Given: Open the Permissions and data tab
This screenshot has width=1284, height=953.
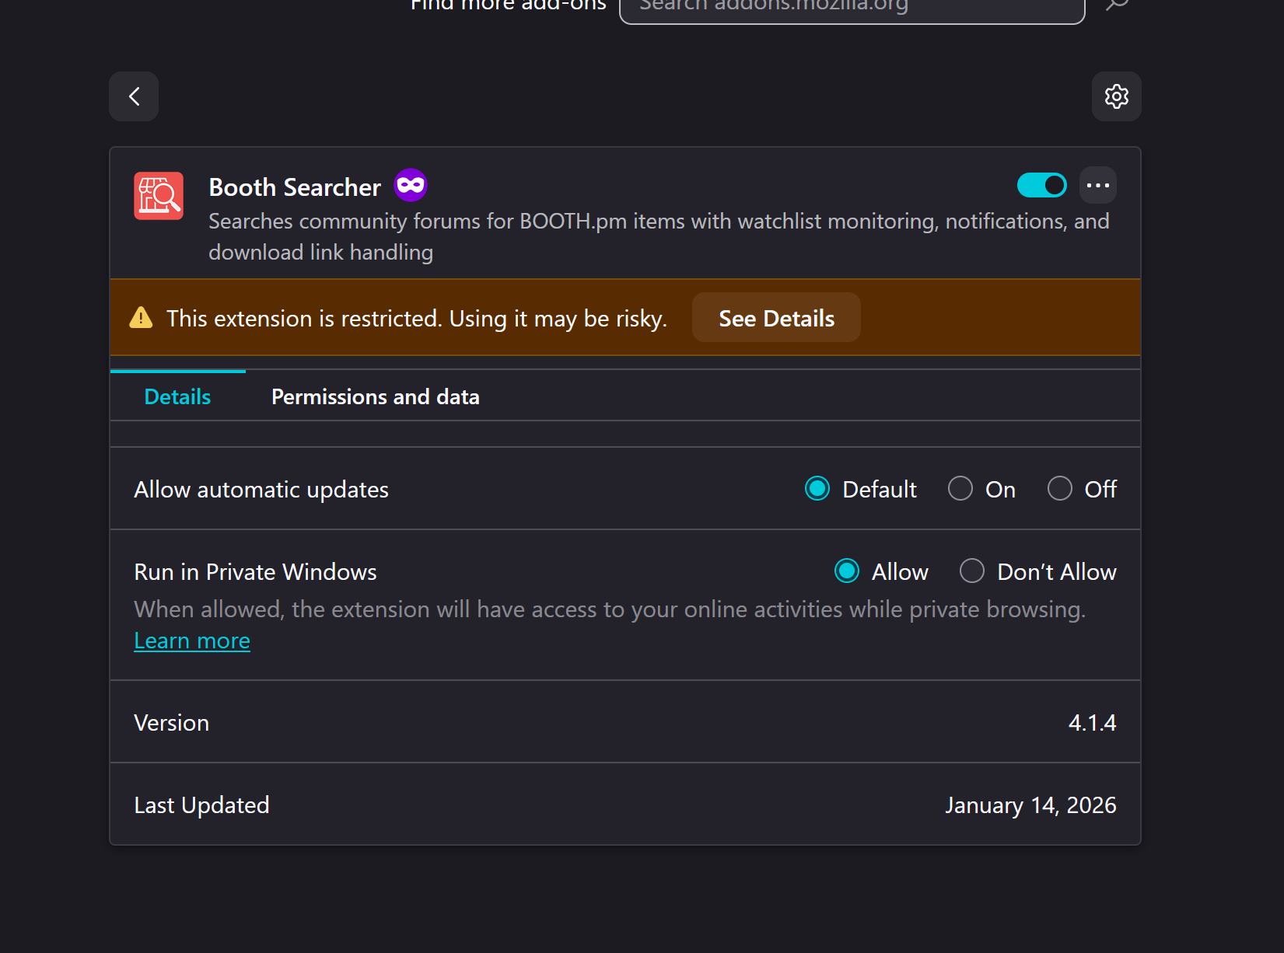Looking at the screenshot, I should [376, 396].
